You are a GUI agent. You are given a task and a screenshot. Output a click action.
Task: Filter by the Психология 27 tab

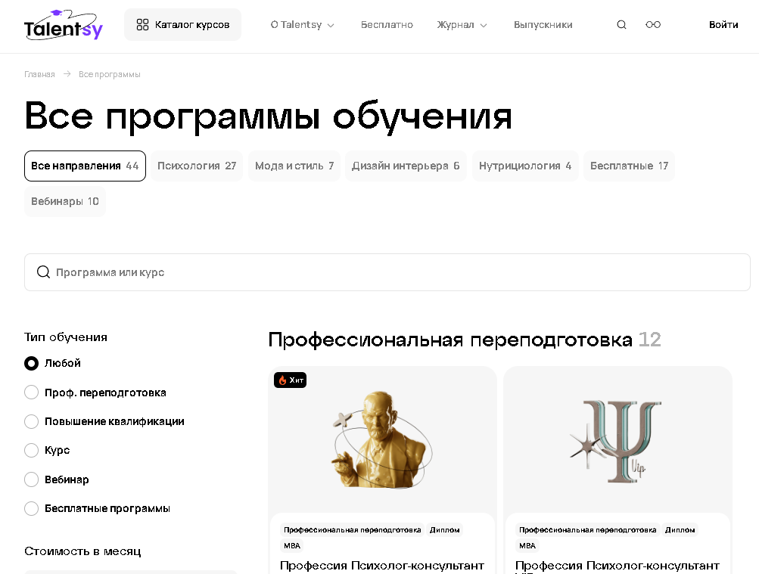pyautogui.click(x=197, y=166)
